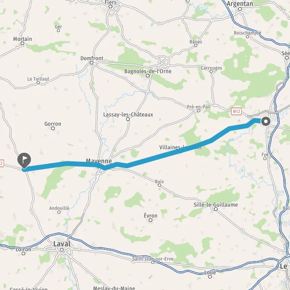This screenshot has width=290, height=290.
Task: Click the Argentan city label
Action: [x=240, y=4]
